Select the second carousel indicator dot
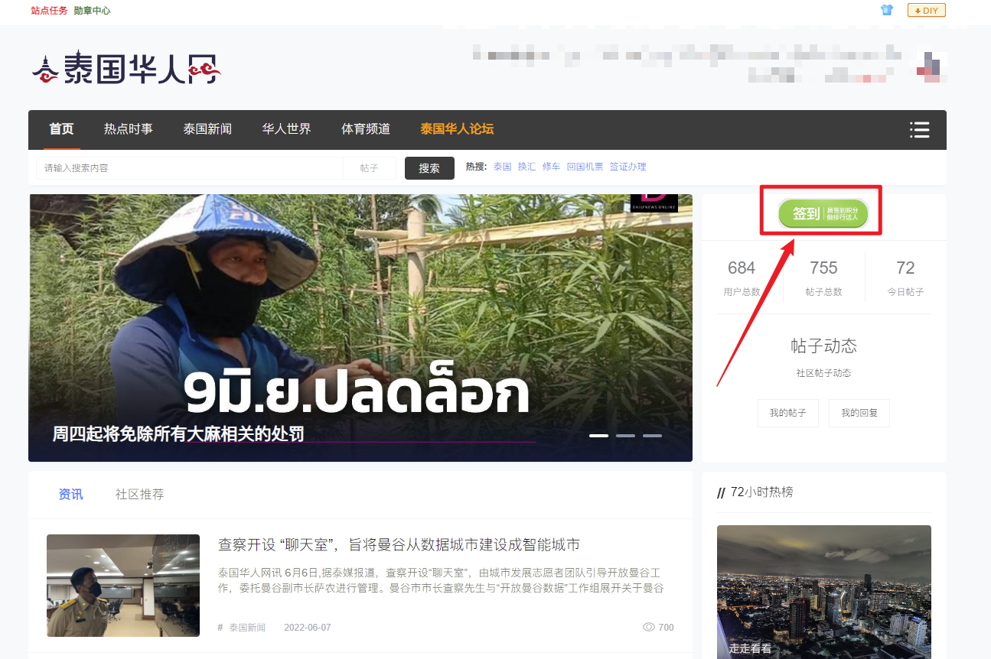The height and width of the screenshot is (659, 991). pos(625,435)
